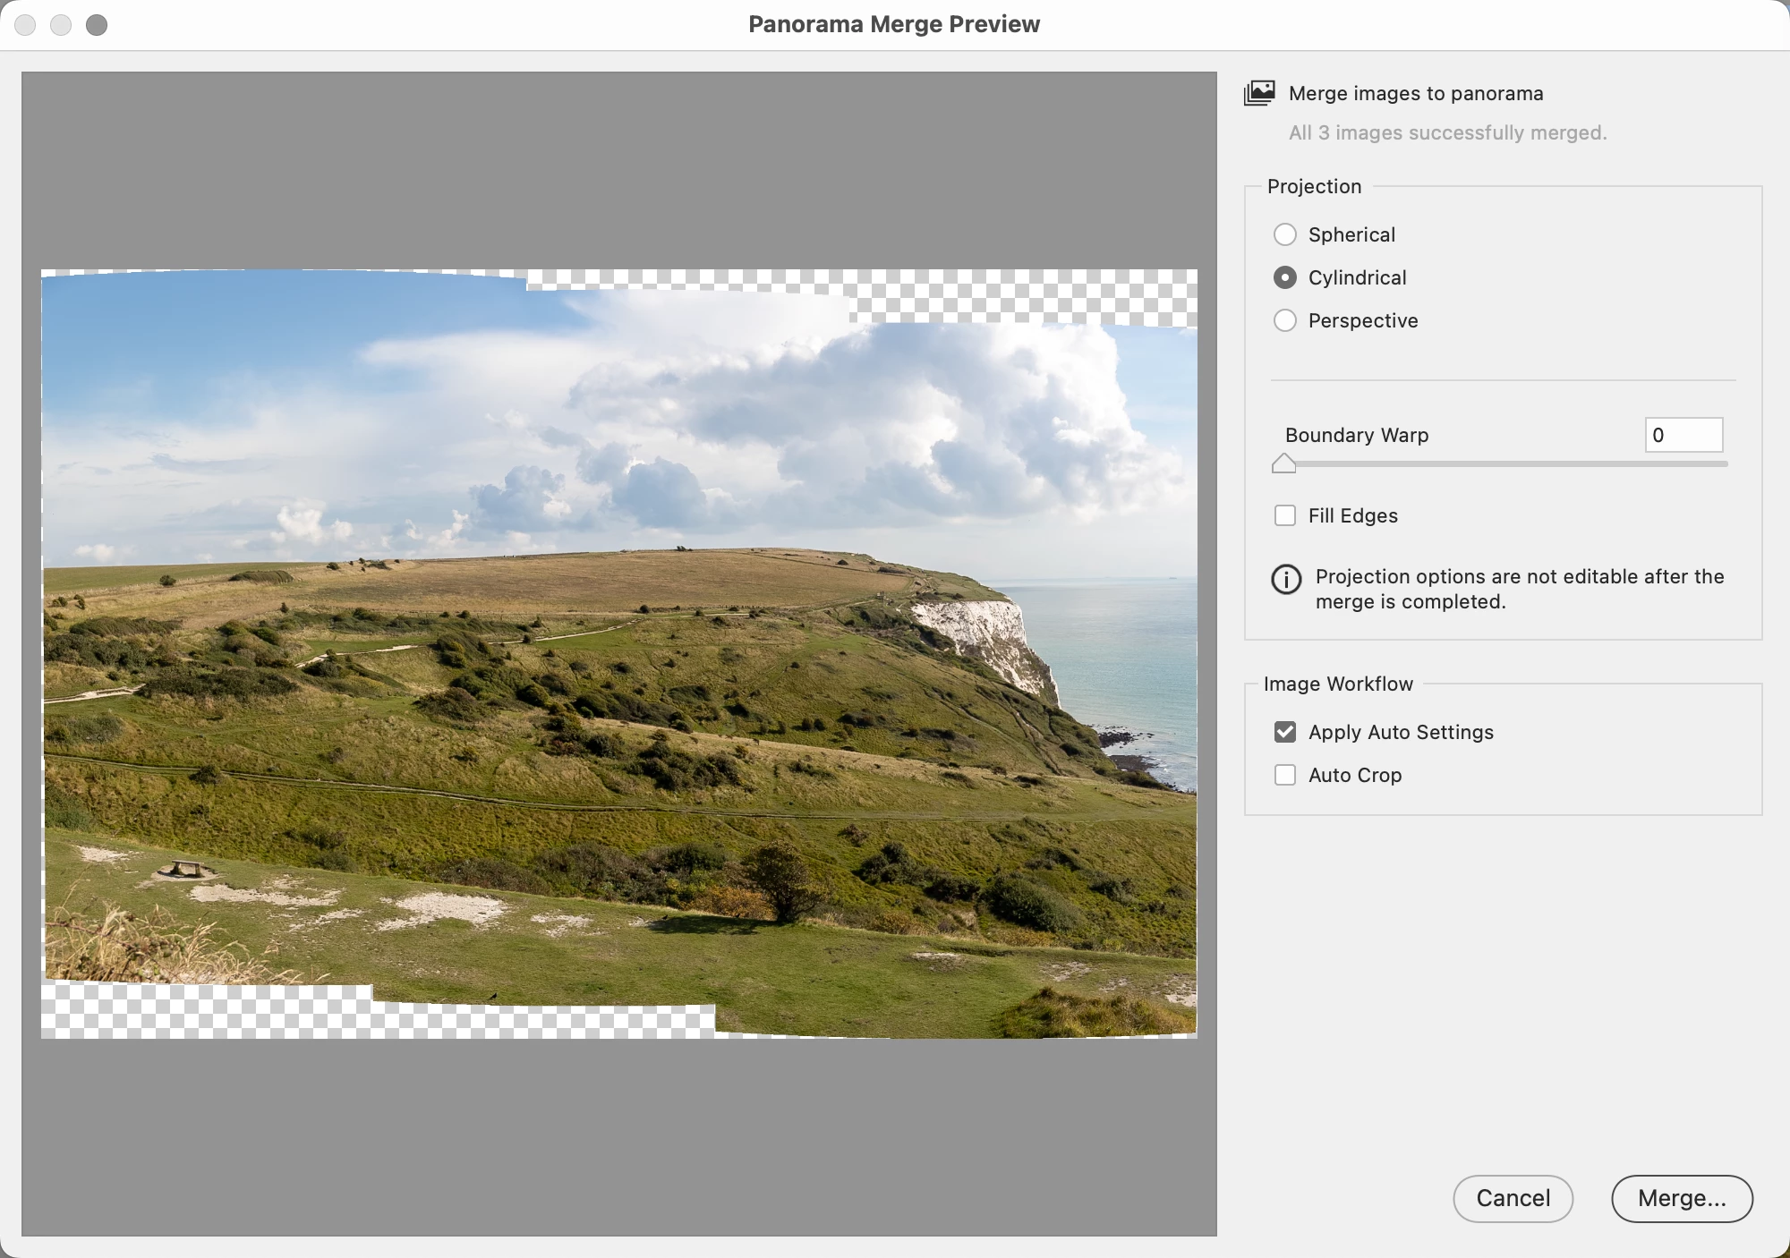Enable the Auto Crop checkbox
1790x1258 pixels.
(1285, 775)
